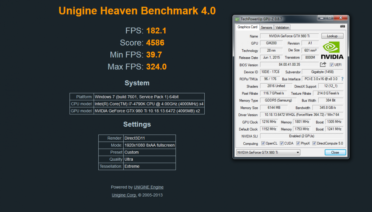Click the Release Date field Jun 1, 2015
This screenshot has height=212, width=372.
[271, 58]
